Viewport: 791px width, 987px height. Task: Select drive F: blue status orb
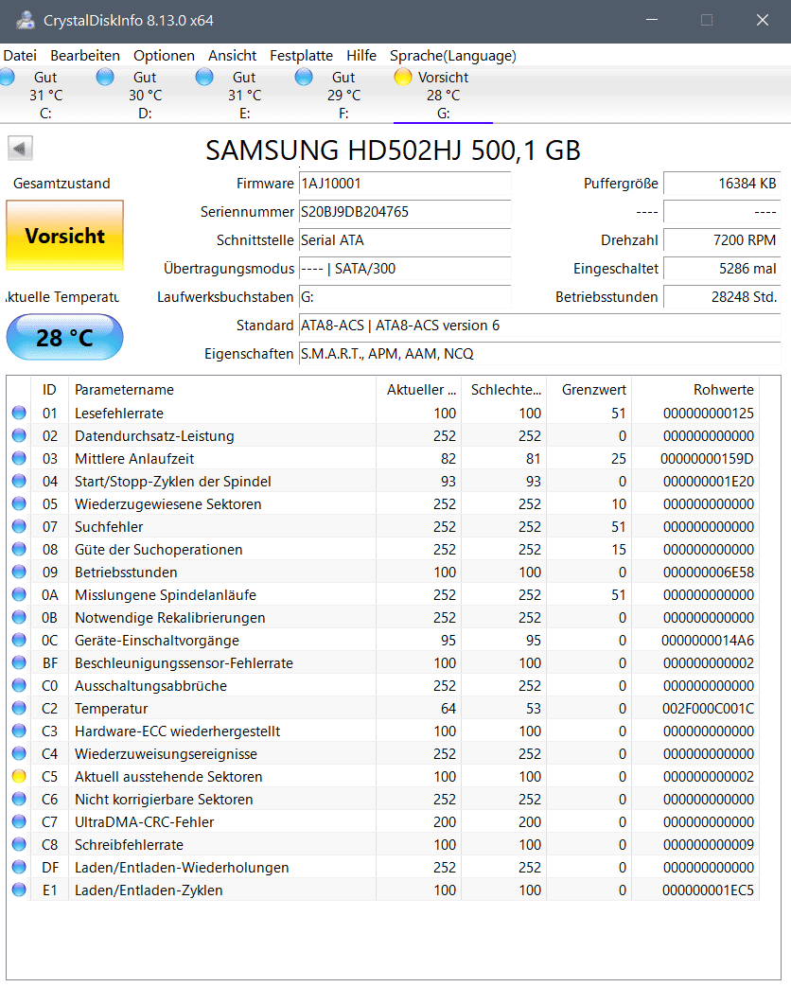point(304,77)
